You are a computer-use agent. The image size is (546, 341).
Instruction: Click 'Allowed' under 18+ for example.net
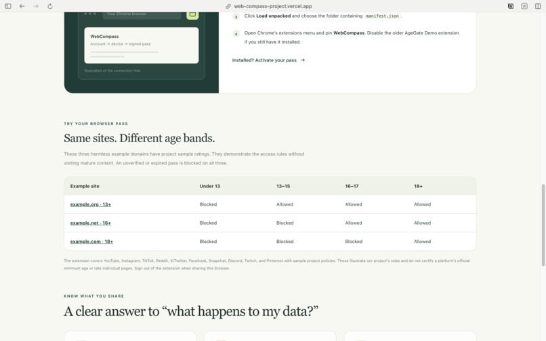pyautogui.click(x=423, y=223)
